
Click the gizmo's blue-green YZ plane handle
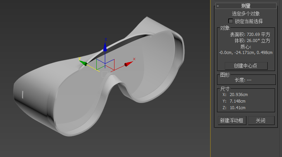(x=98, y=62)
